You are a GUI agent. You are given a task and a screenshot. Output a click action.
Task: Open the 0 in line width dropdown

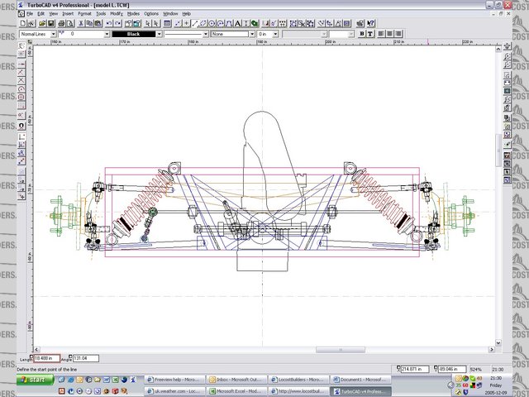275,34
